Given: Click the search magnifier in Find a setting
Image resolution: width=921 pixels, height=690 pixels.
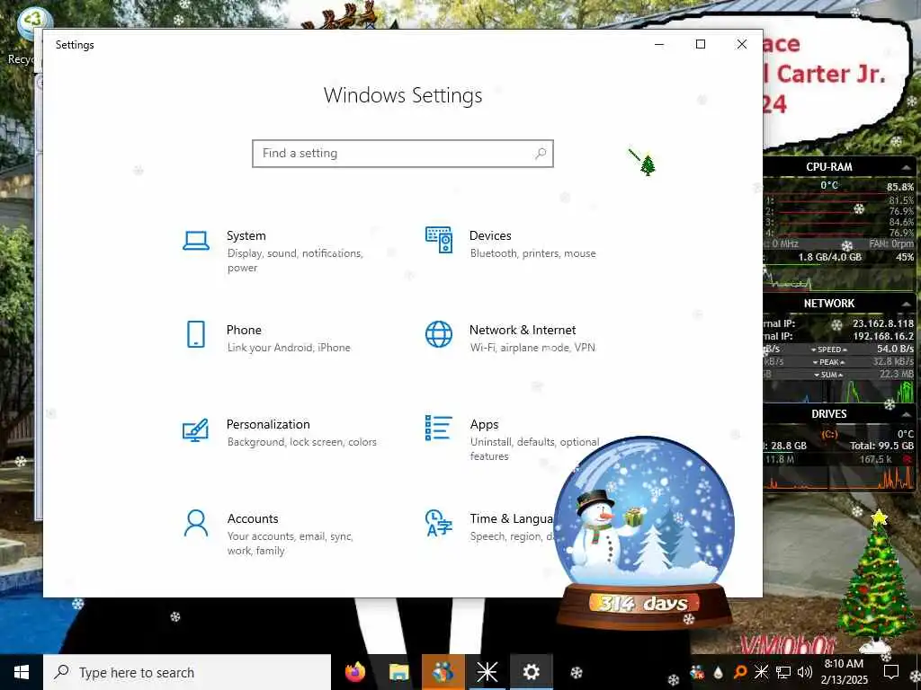Looking at the screenshot, I should point(541,153).
